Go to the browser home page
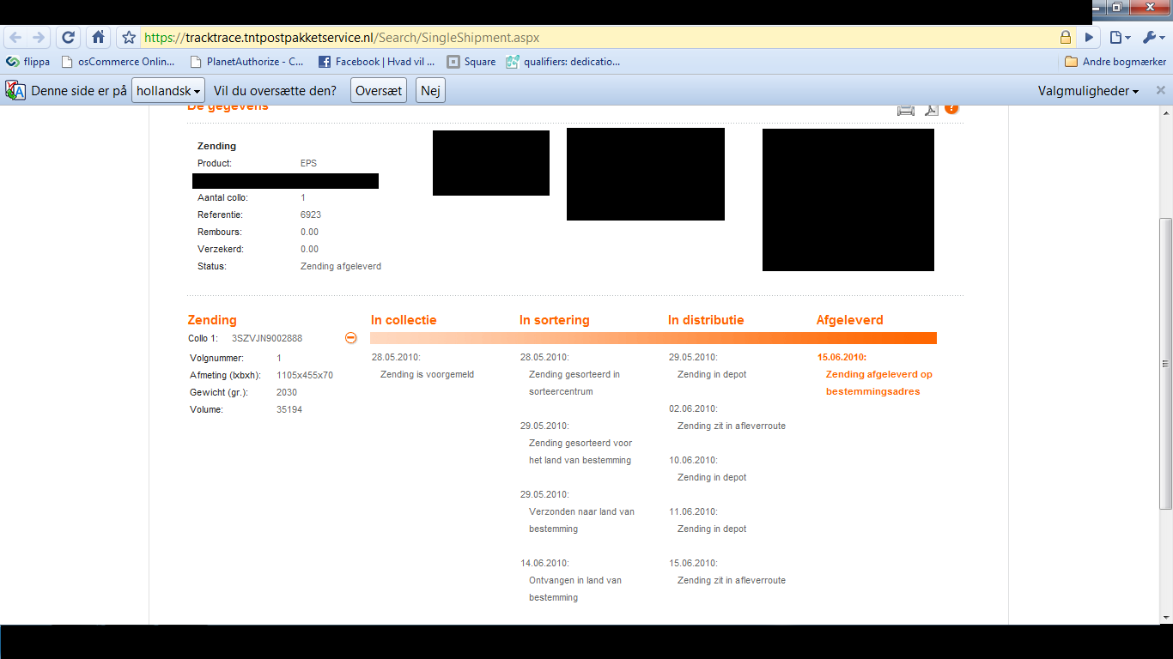The height and width of the screenshot is (659, 1173). tap(99, 38)
